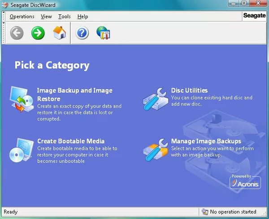This screenshot has width=269, height=219.
Task: Select Manage Image Backups heading
Action: (x=206, y=141)
